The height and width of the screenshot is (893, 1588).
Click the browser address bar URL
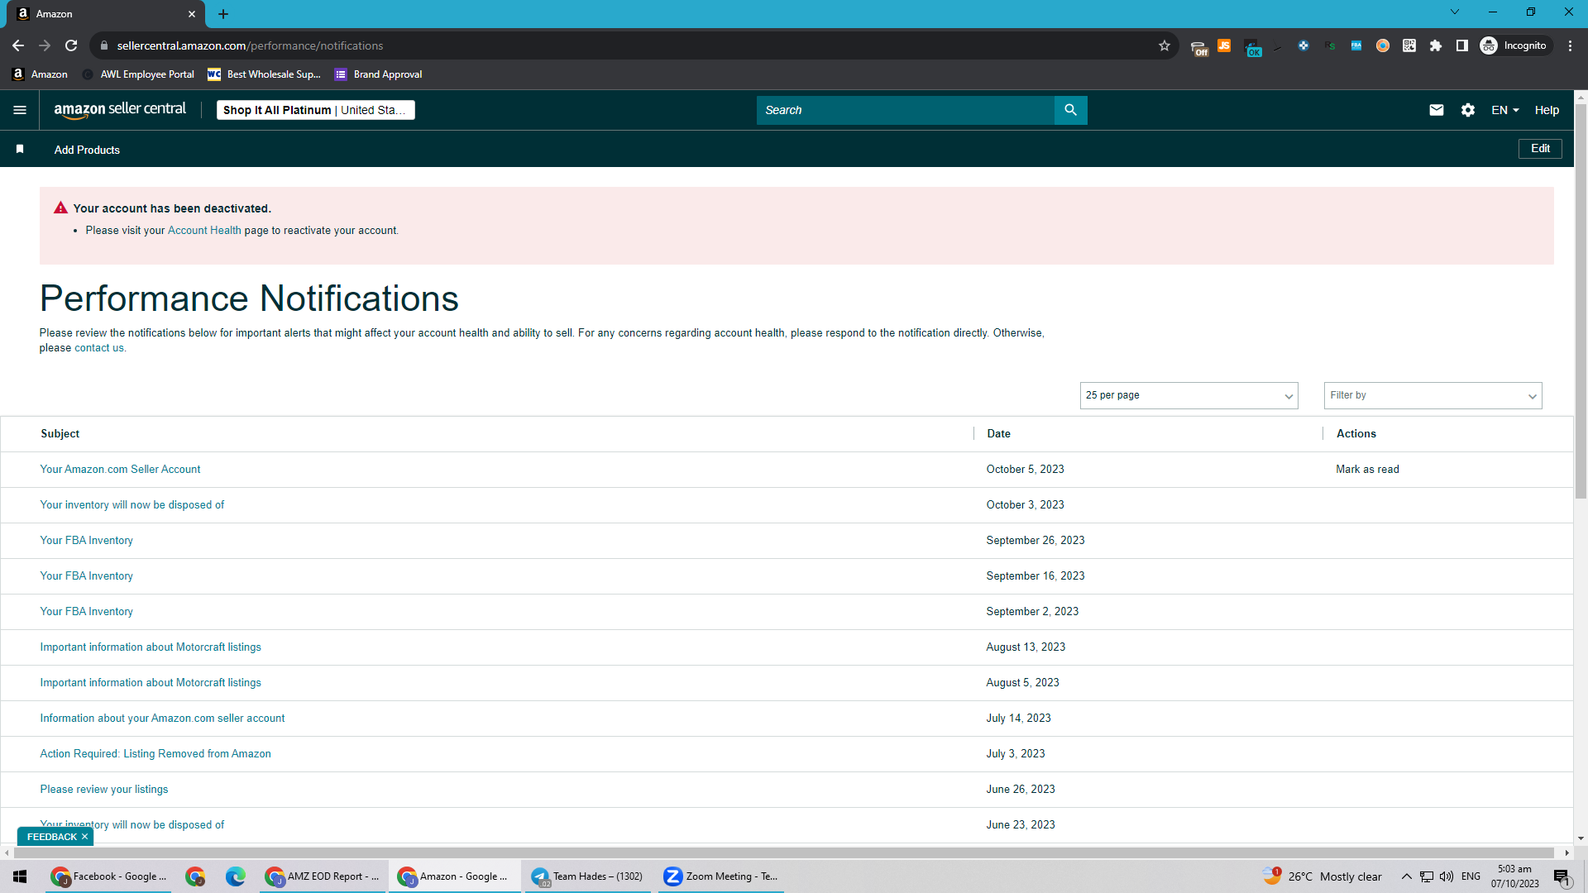(250, 45)
